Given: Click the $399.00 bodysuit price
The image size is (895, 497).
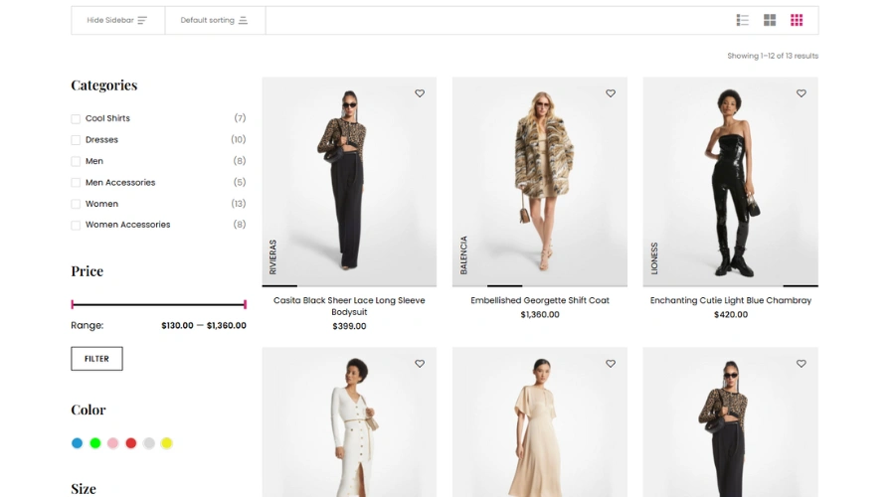Looking at the screenshot, I should (349, 326).
